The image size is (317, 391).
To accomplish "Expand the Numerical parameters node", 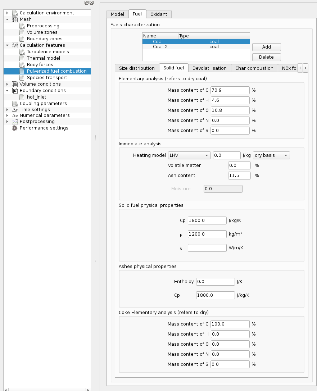I will pyautogui.click(x=7, y=115).
